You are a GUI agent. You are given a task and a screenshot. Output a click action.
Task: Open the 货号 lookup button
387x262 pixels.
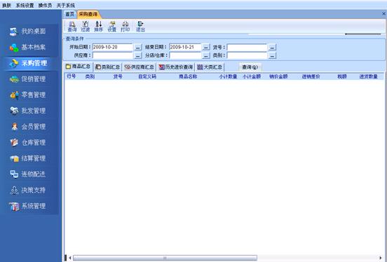point(272,47)
